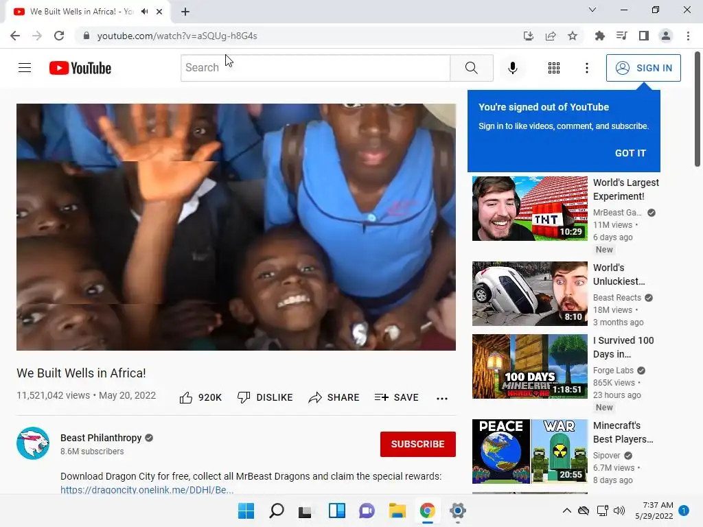Image resolution: width=703 pixels, height=527 pixels.
Task: Click '11,521,042 views' text
Action: (53, 395)
